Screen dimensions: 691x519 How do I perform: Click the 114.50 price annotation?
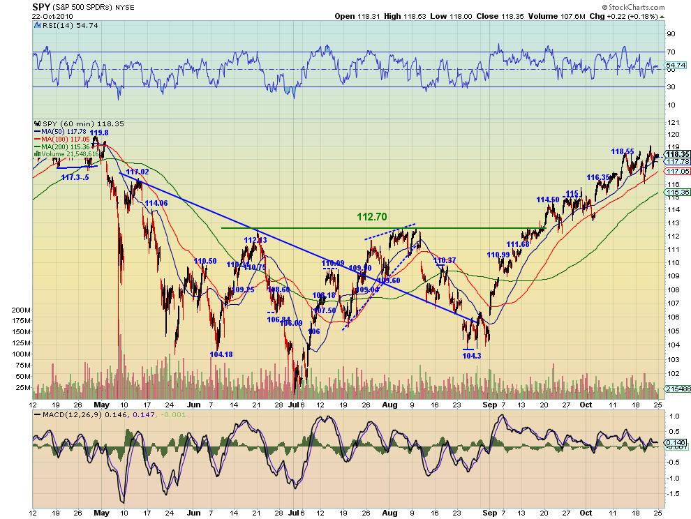(x=548, y=200)
